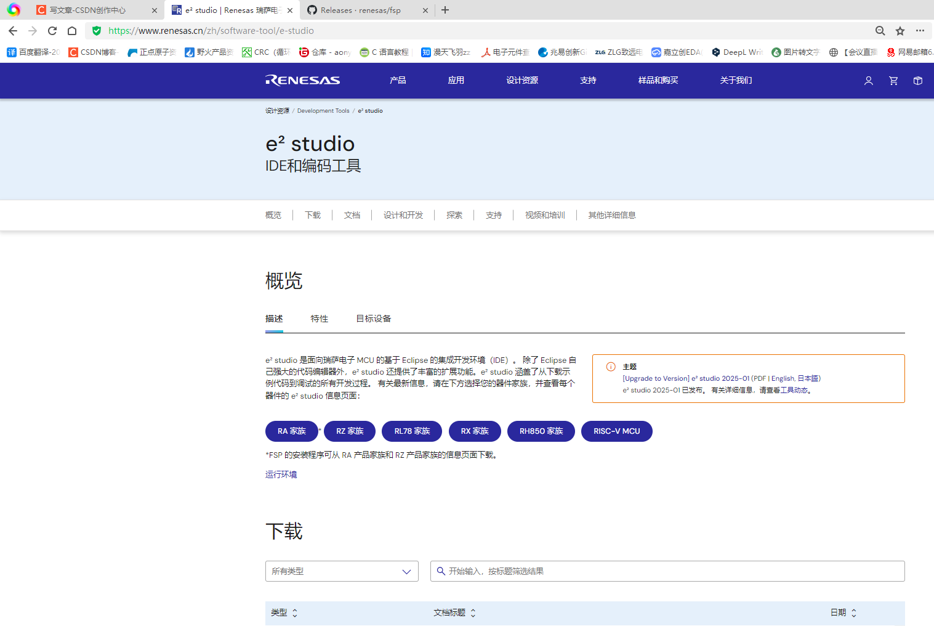The width and height of the screenshot is (934, 626).
Task: Open the 运行环境 link
Action: [x=281, y=474]
